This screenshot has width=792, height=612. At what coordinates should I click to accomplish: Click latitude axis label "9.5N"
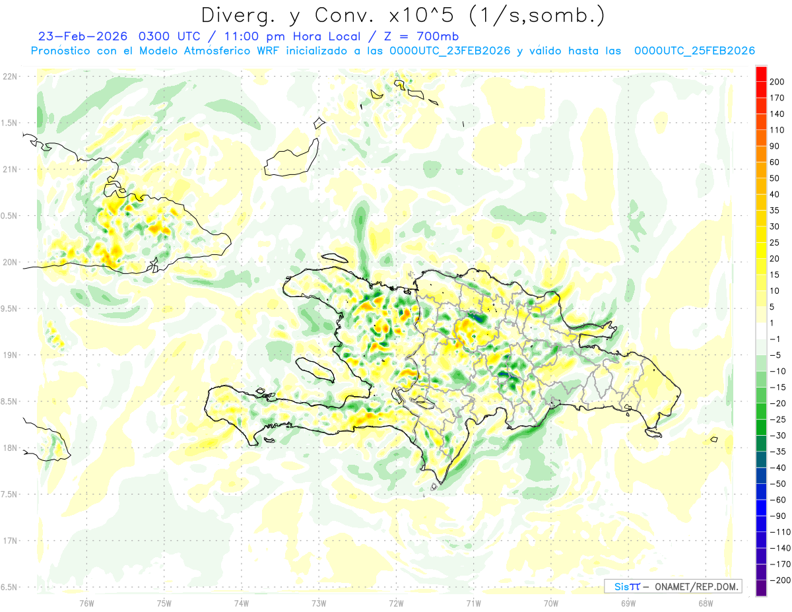pos(10,308)
